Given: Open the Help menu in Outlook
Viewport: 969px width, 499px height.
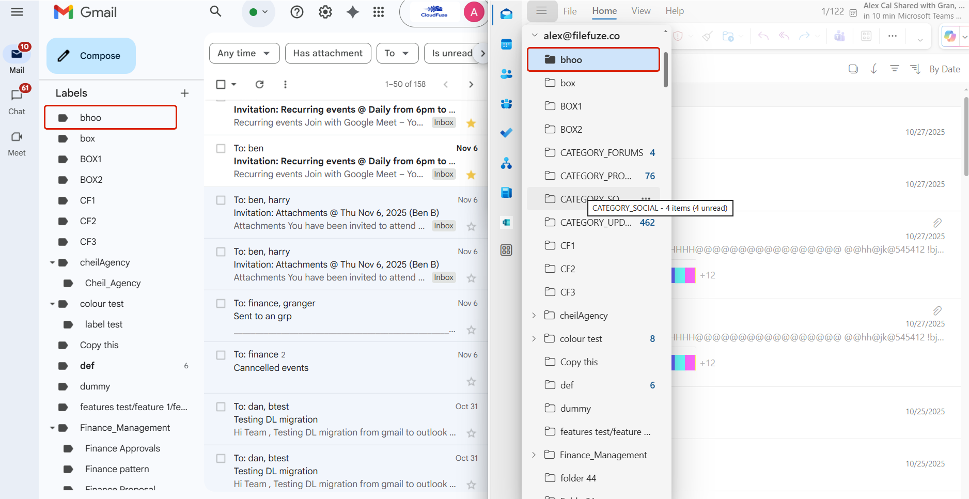Looking at the screenshot, I should [x=674, y=11].
